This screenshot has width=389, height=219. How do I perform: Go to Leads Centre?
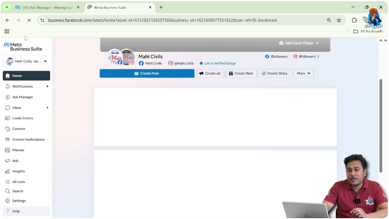click(22, 118)
